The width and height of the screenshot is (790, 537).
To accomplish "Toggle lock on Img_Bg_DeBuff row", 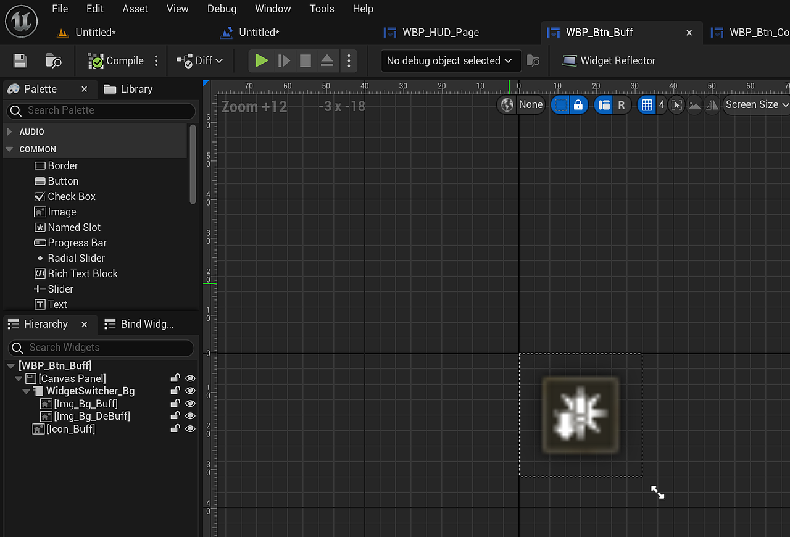I will 176,416.
